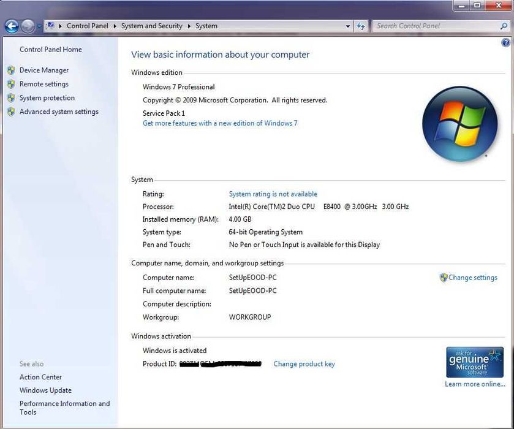The width and height of the screenshot is (514, 429).
Task: Click Get more features with new edition link
Action: 220,123
